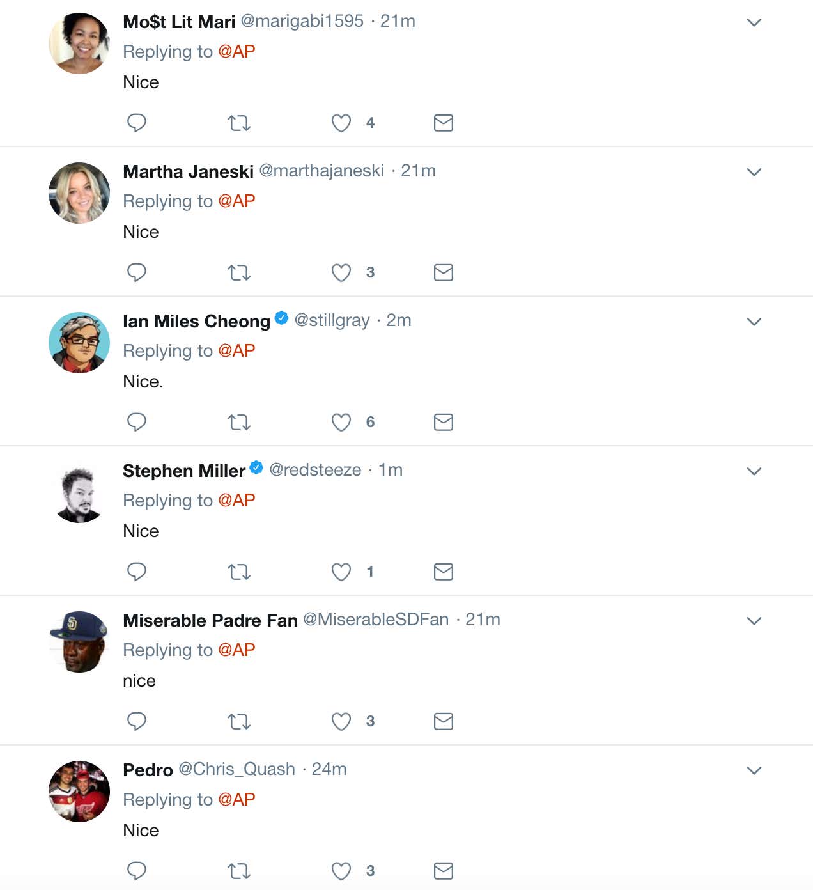Like Ian Miles Cheong's reply
The image size is (813, 890).
(341, 422)
